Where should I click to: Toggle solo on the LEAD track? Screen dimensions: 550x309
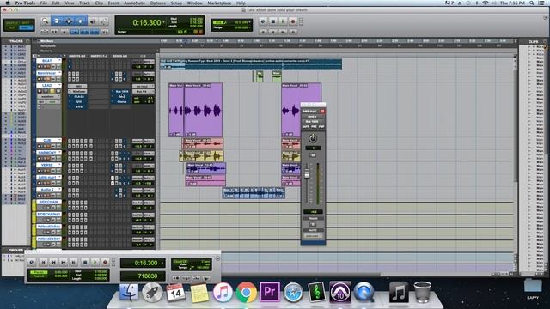(52, 91)
